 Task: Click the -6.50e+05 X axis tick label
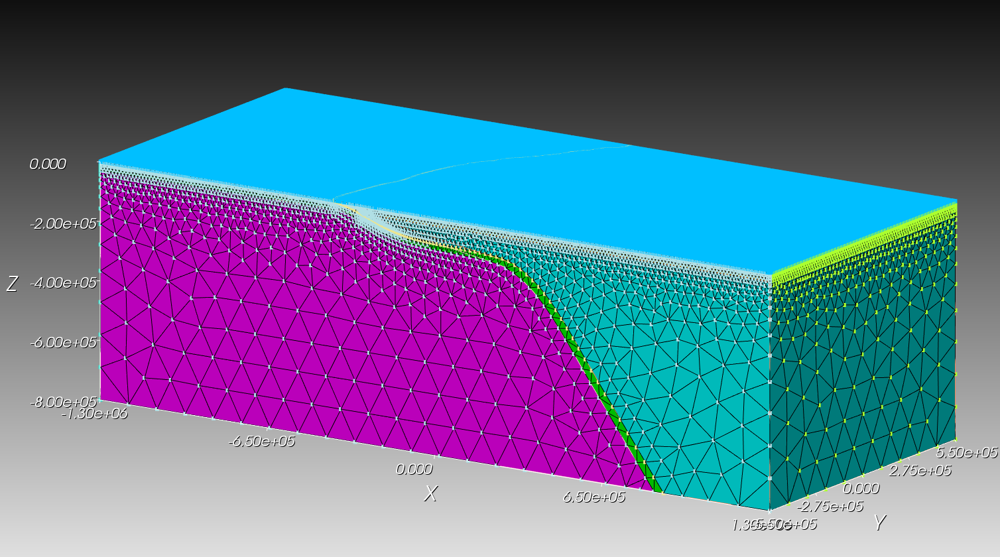click(x=262, y=441)
